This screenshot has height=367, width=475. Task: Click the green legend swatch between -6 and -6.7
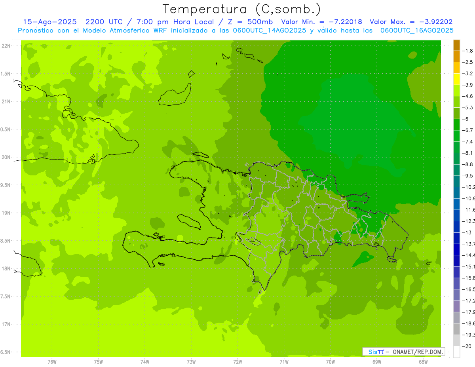click(456, 125)
